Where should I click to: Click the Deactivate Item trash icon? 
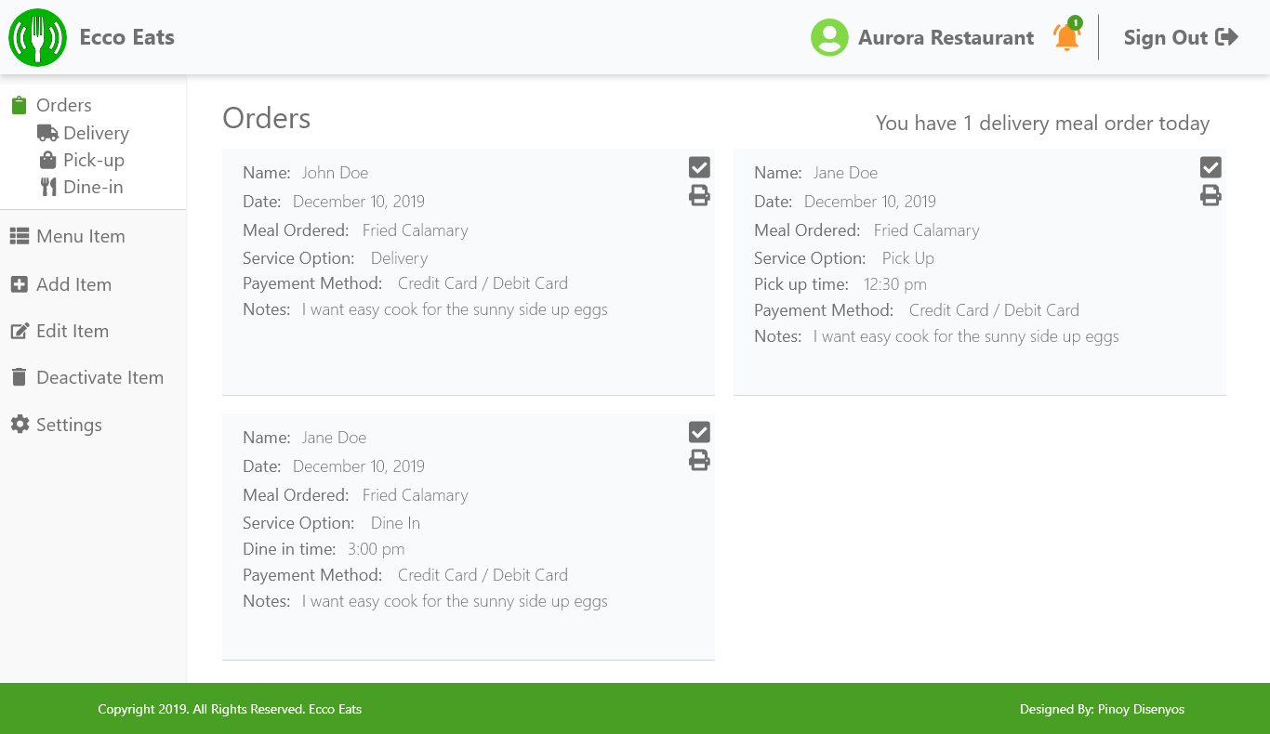point(20,377)
